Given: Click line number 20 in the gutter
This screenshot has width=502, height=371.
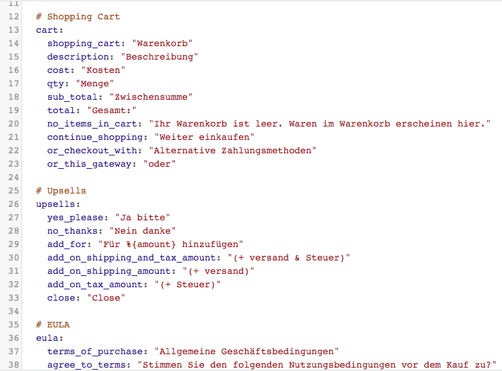Looking at the screenshot, I should [14, 124].
